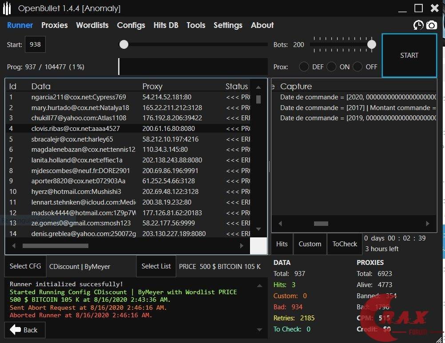
Task: Click the clock schedule icon near the camera
Action: 418,25
